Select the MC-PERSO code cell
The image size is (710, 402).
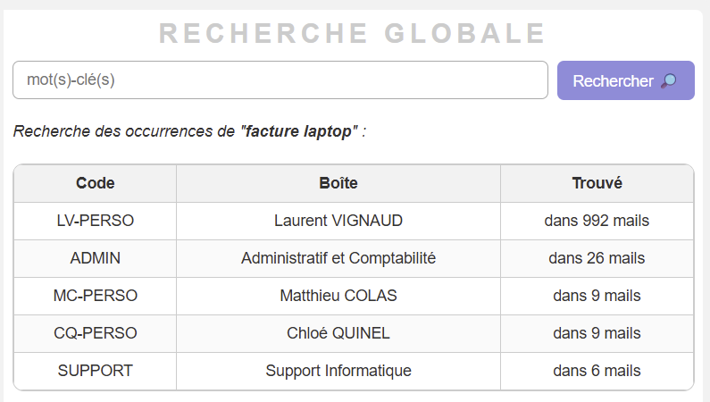click(x=96, y=296)
